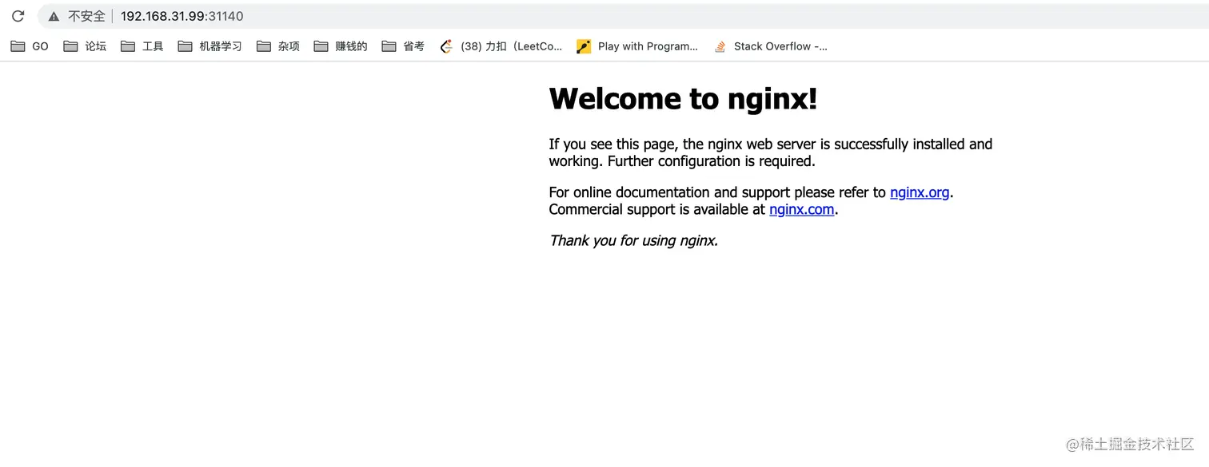Click the not-secure warning triangle icon

coord(54,16)
